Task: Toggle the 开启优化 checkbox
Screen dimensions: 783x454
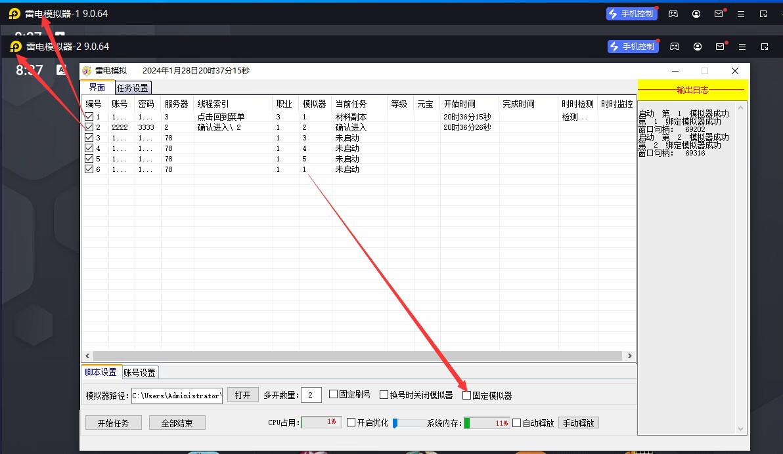Action: click(351, 423)
